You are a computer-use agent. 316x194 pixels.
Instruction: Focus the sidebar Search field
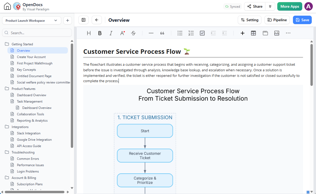(x=37, y=33)
